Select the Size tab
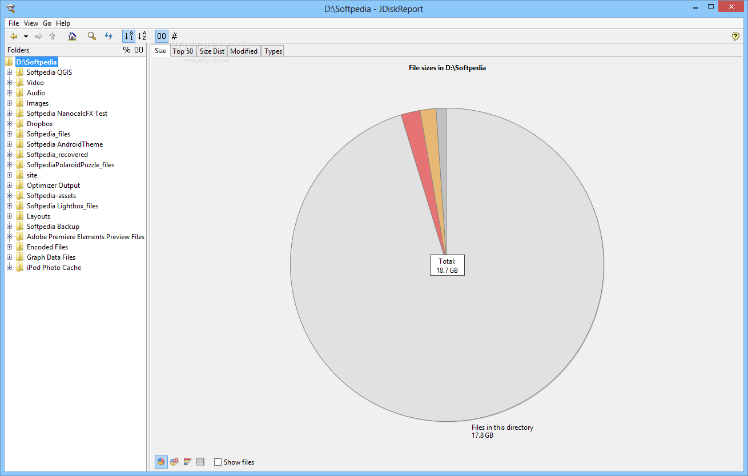The height and width of the screenshot is (476, 748). pos(160,51)
